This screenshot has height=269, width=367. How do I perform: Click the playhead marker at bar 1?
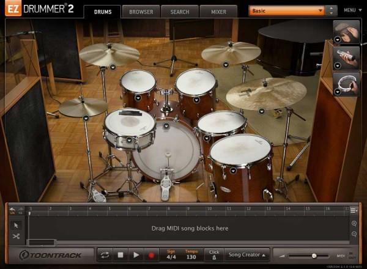pyautogui.click(x=29, y=213)
